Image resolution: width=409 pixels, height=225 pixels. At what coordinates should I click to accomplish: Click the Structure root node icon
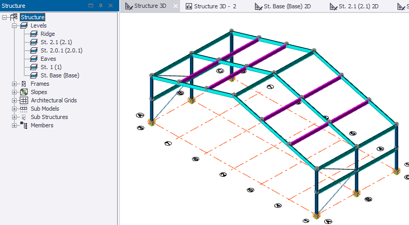click(x=14, y=17)
